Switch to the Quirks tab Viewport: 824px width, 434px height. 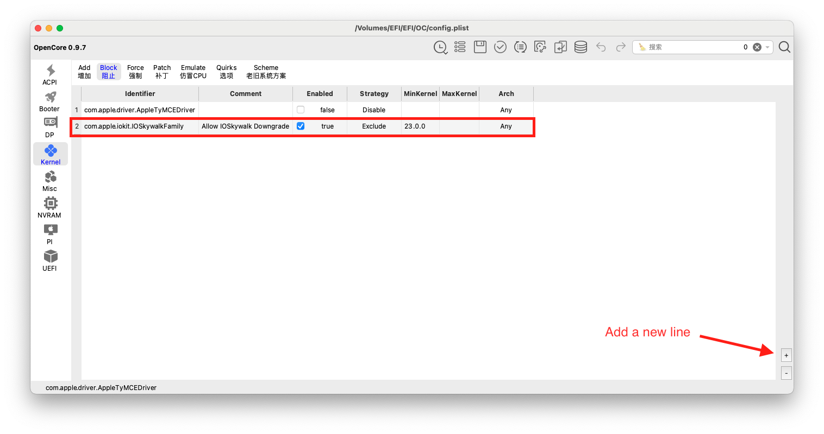pos(227,72)
